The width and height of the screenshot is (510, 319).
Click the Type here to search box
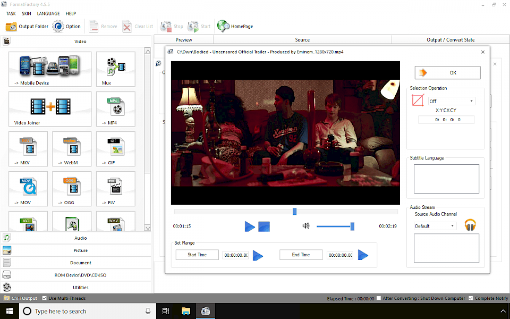click(88, 311)
